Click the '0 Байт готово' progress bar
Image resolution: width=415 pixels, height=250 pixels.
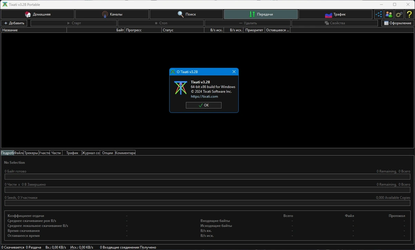pyautogui.click(x=207, y=177)
